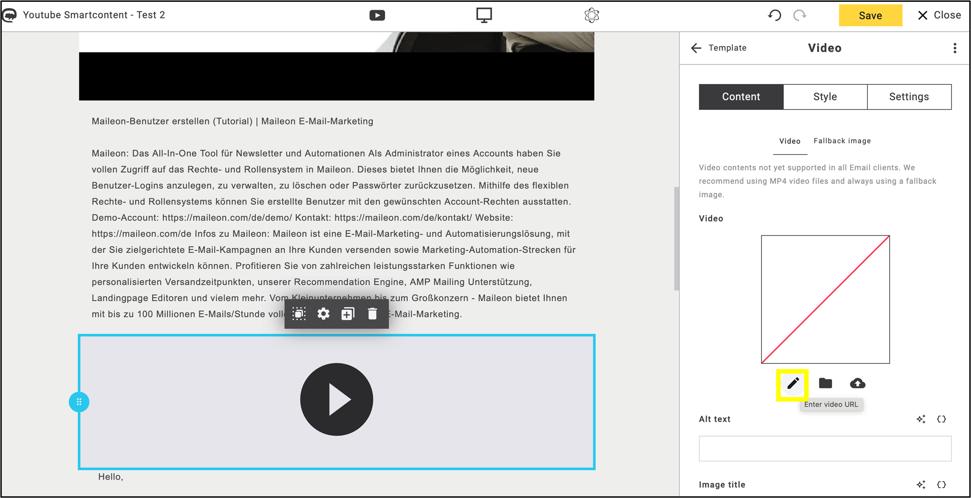Open the Fallback image sub-tab
This screenshot has height=498, width=971.
pos(842,141)
